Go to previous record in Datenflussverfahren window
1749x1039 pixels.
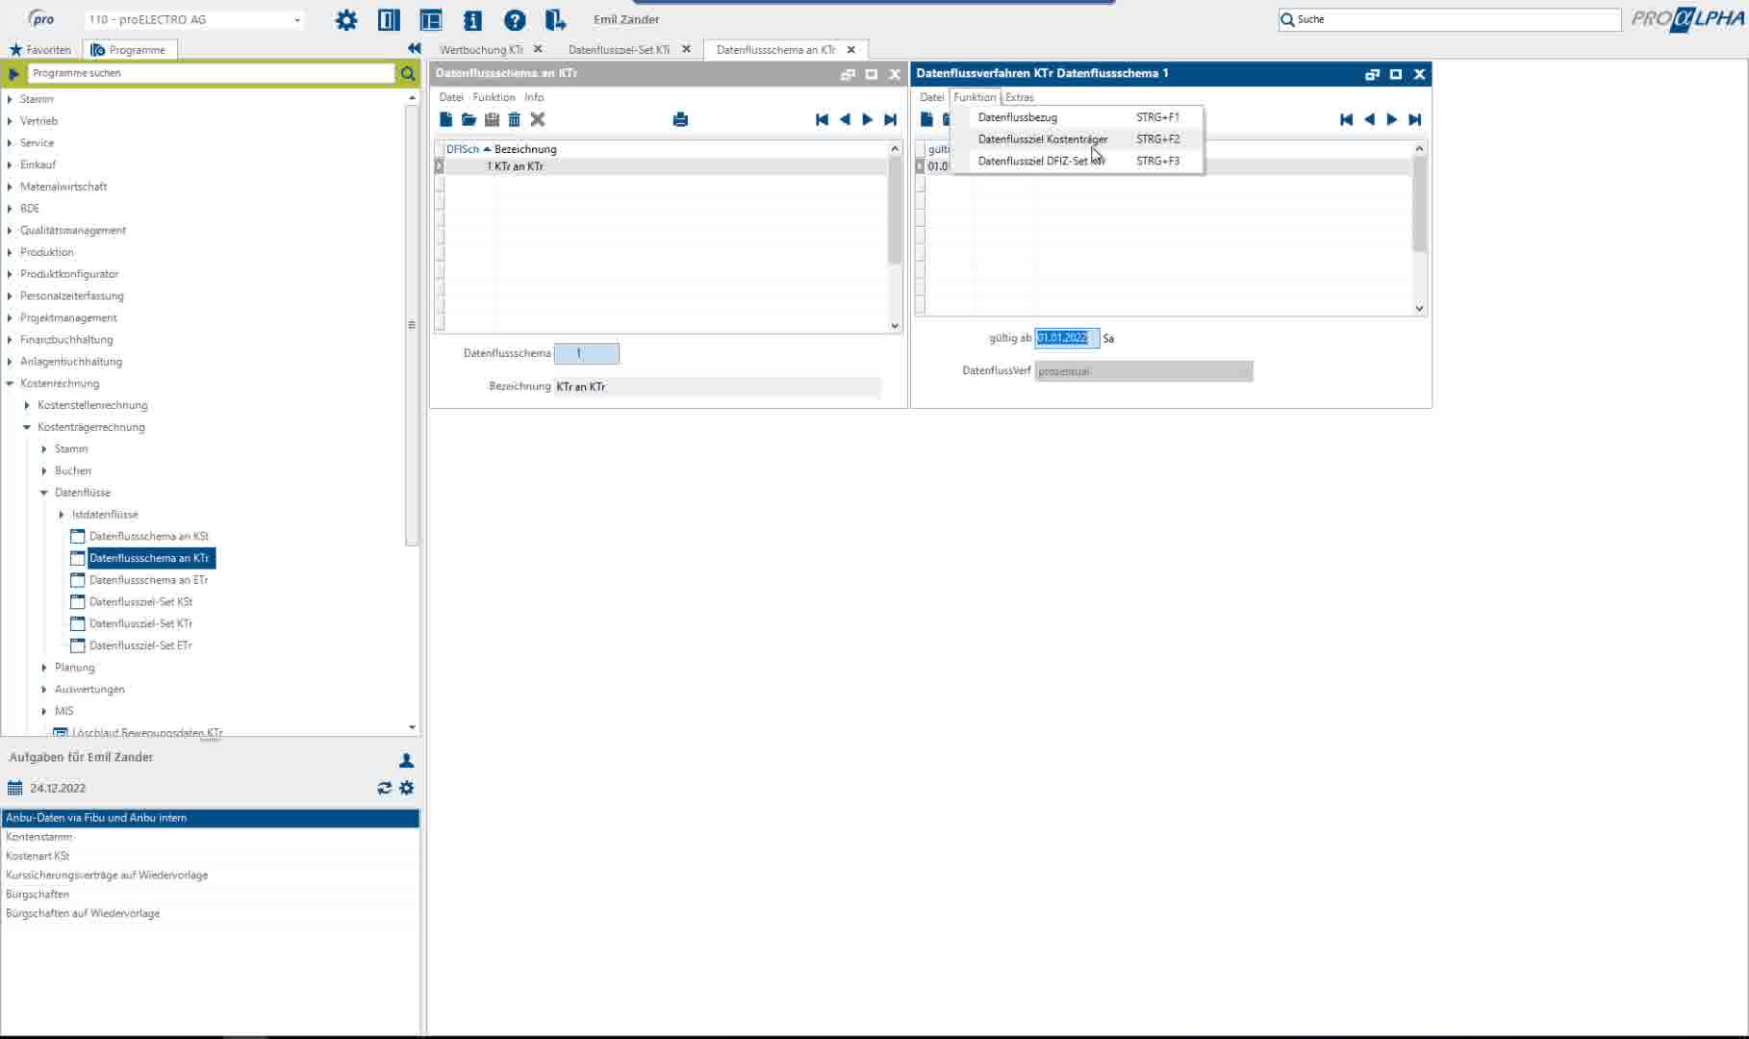point(1369,119)
